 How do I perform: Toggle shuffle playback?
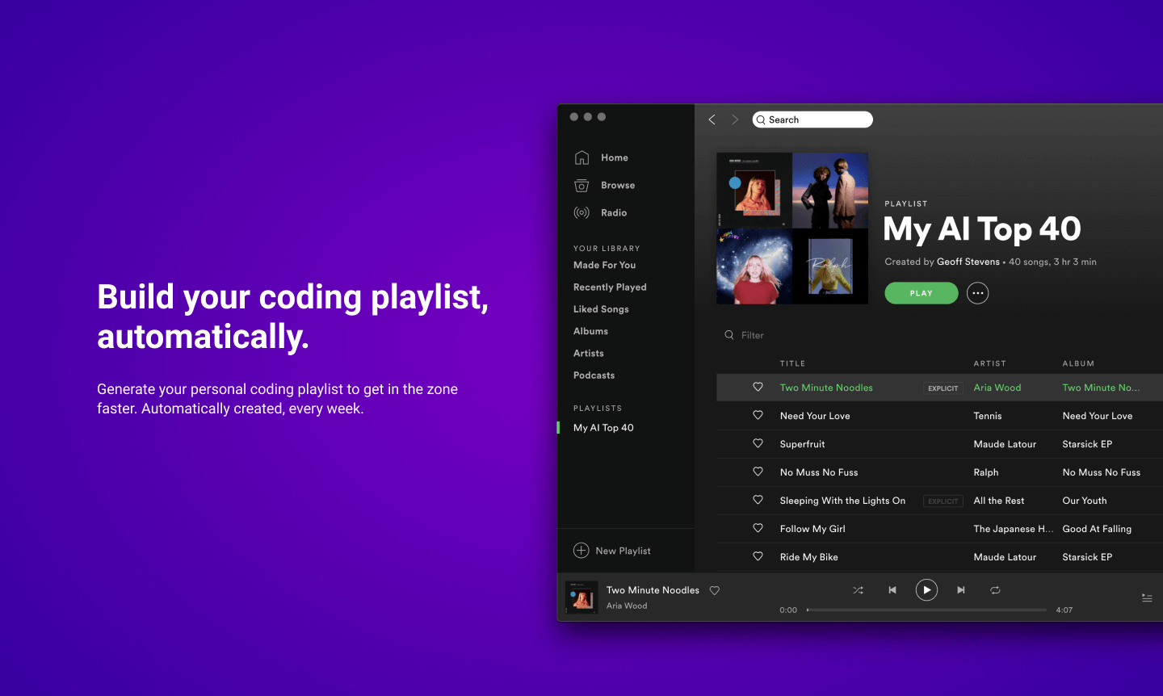858,590
